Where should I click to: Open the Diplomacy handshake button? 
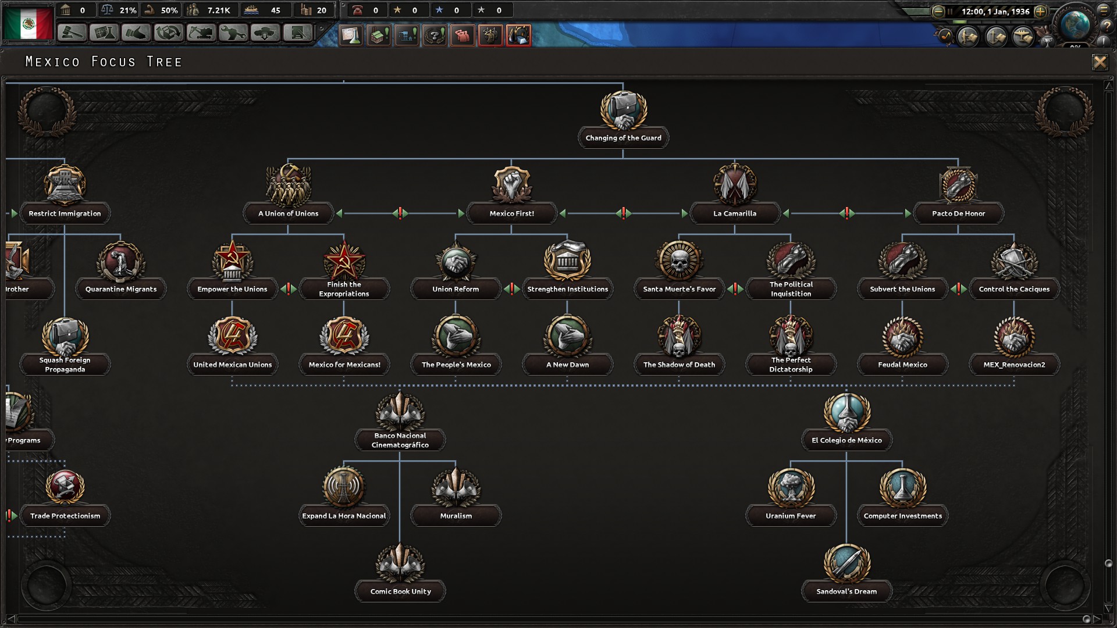(x=136, y=33)
